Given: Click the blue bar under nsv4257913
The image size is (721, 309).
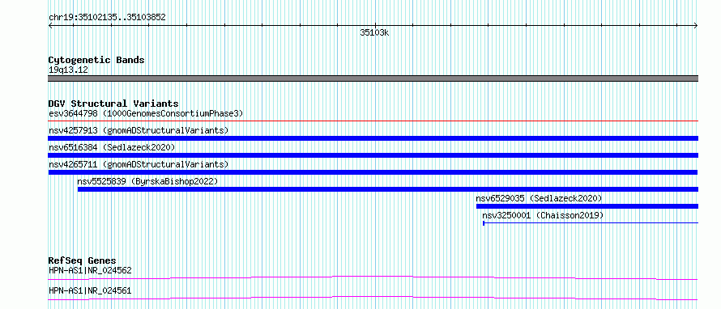Looking at the screenshot, I should [373, 138].
